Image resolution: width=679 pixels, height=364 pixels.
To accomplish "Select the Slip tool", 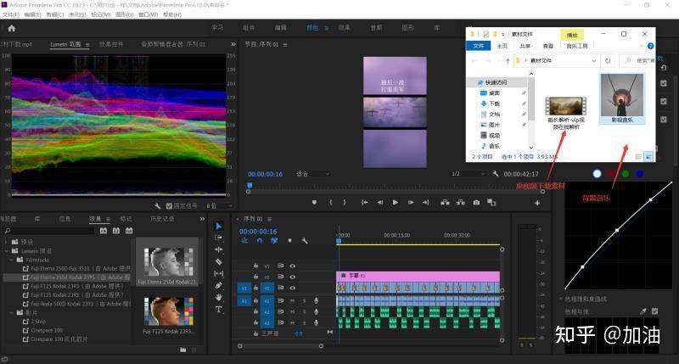I will point(219,273).
